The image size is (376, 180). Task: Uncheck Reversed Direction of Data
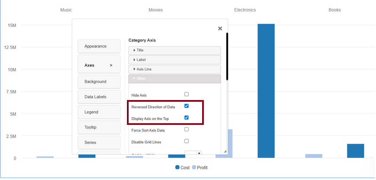point(186,106)
